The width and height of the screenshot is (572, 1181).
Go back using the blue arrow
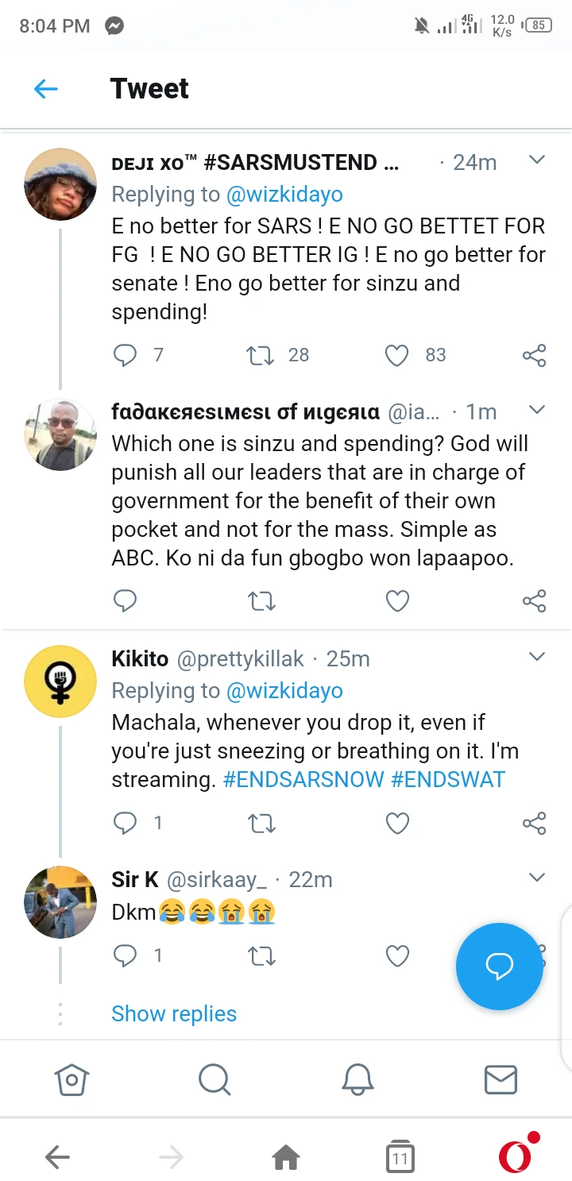(x=46, y=89)
